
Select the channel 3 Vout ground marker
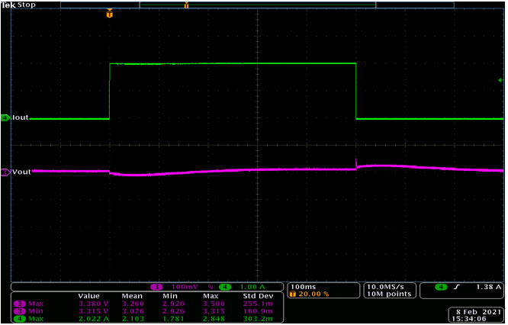pyautogui.click(x=5, y=172)
